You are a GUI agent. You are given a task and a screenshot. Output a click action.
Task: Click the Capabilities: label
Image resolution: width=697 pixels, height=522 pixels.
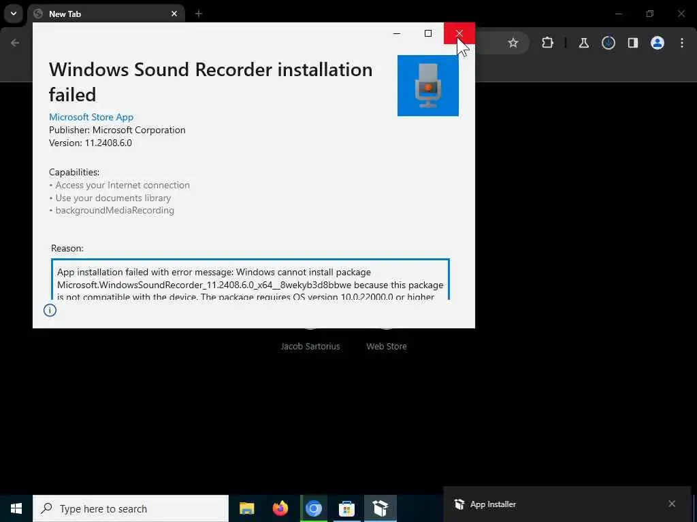(x=74, y=172)
